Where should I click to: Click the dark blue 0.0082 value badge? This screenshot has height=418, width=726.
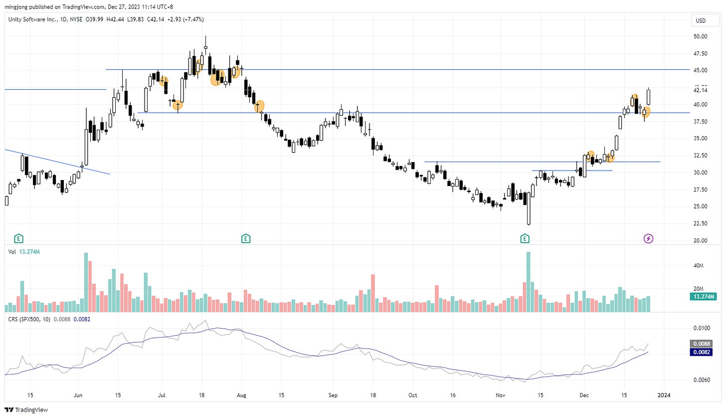click(700, 352)
